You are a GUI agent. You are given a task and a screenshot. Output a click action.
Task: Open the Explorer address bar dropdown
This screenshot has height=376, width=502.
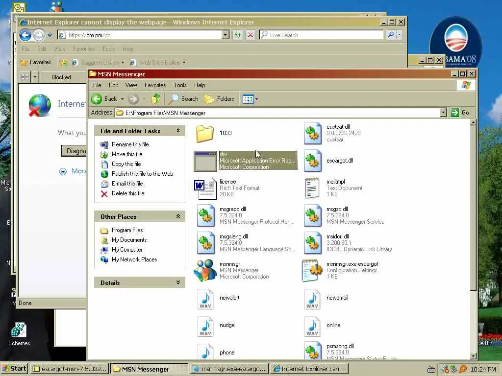coord(443,113)
